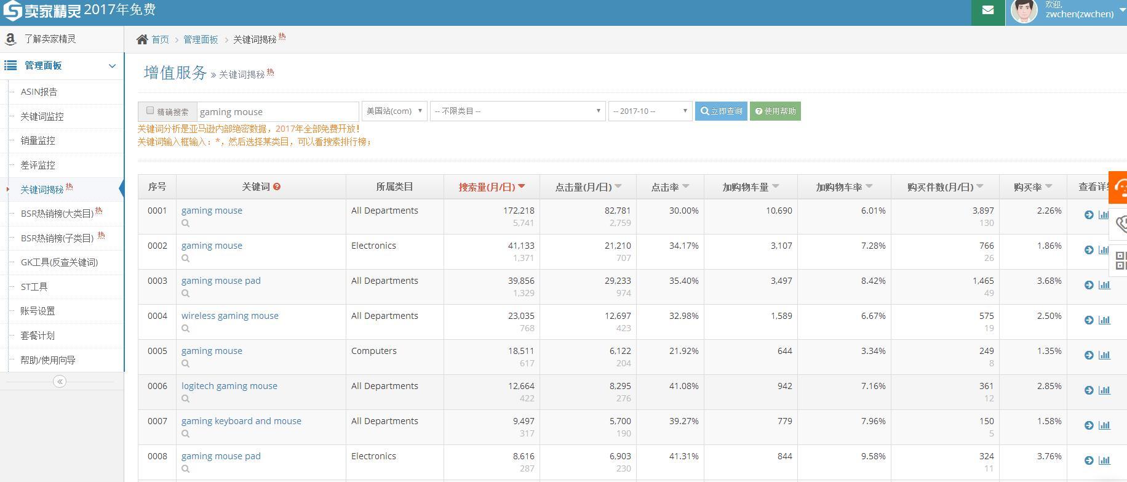The image size is (1127, 482).
Task: Click the user avatar picture
Action: click(x=1024, y=10)
